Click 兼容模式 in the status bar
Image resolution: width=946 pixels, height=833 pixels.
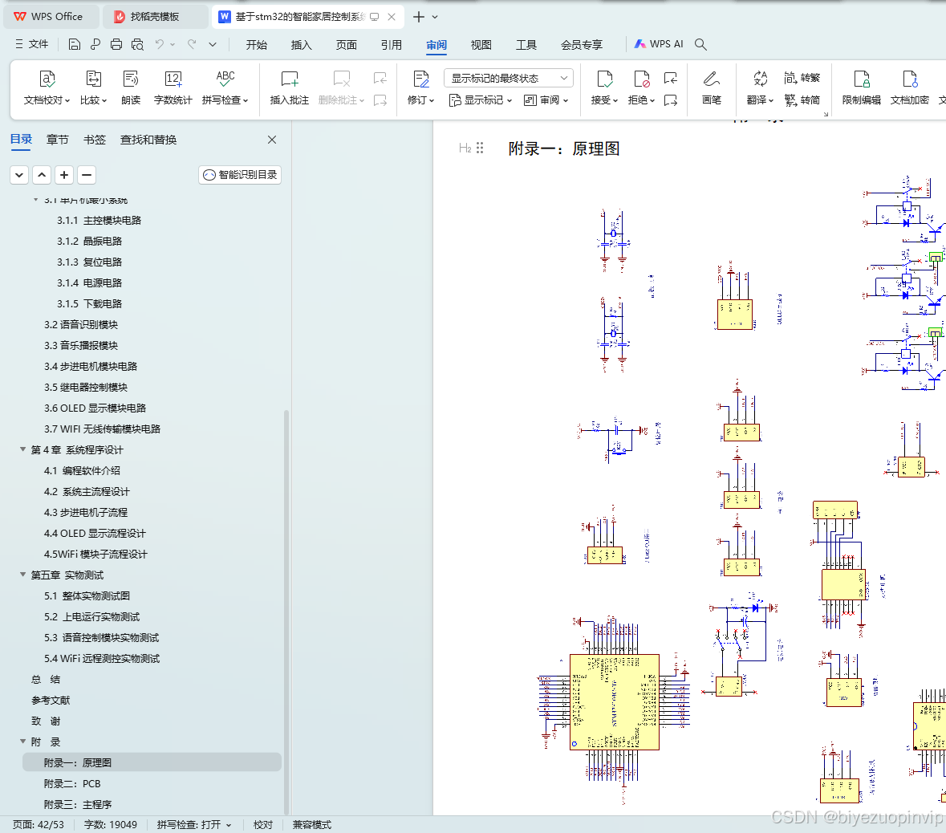[x=312, y=824]
